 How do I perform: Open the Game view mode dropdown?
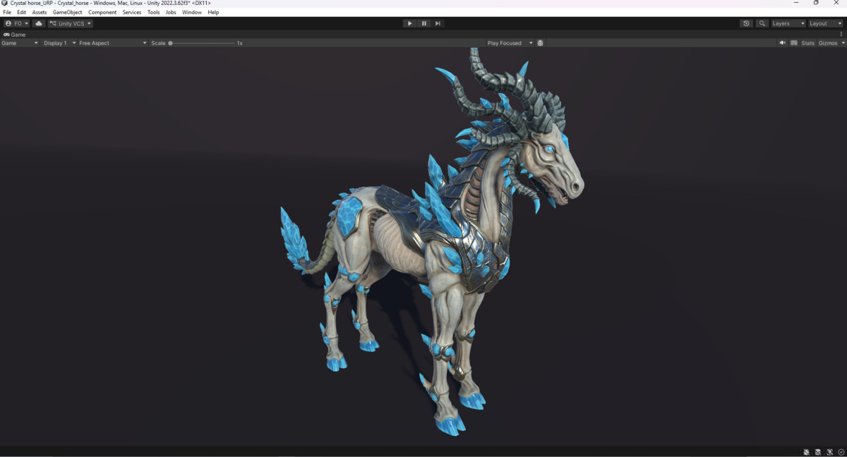click(x=20, y=43)
